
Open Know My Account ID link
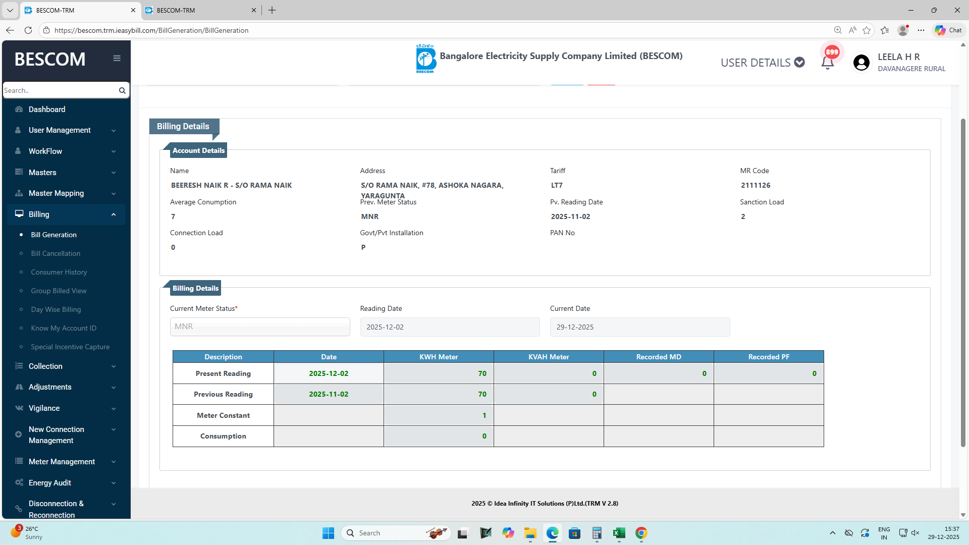[63, 328]
